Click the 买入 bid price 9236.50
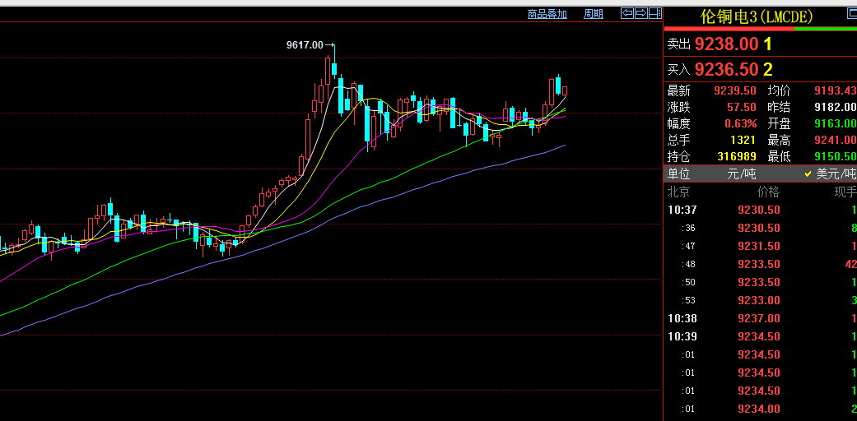This screenshot has width=857, height=421. (x=726, y=70)
